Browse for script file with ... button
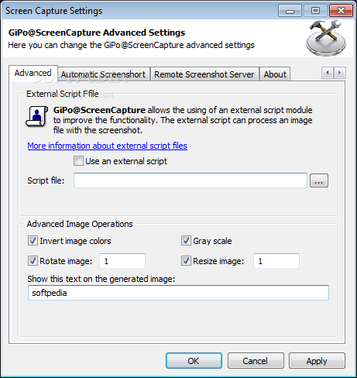The image size is (357, 378). (x=319, y=180)
